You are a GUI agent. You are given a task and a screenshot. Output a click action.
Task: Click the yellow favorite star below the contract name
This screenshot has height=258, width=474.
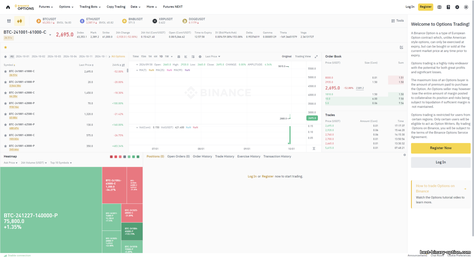click(x=5, y=47)
